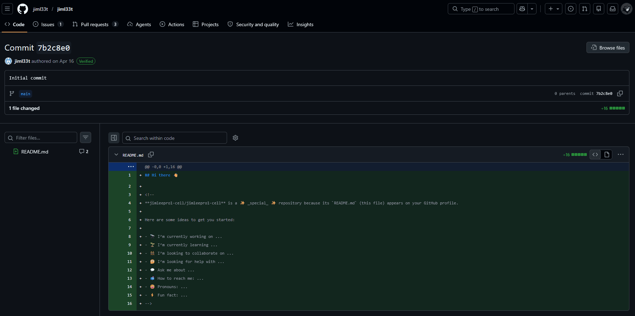
Task: Open the Create new plus menu
Action: [x=553, y=9]
